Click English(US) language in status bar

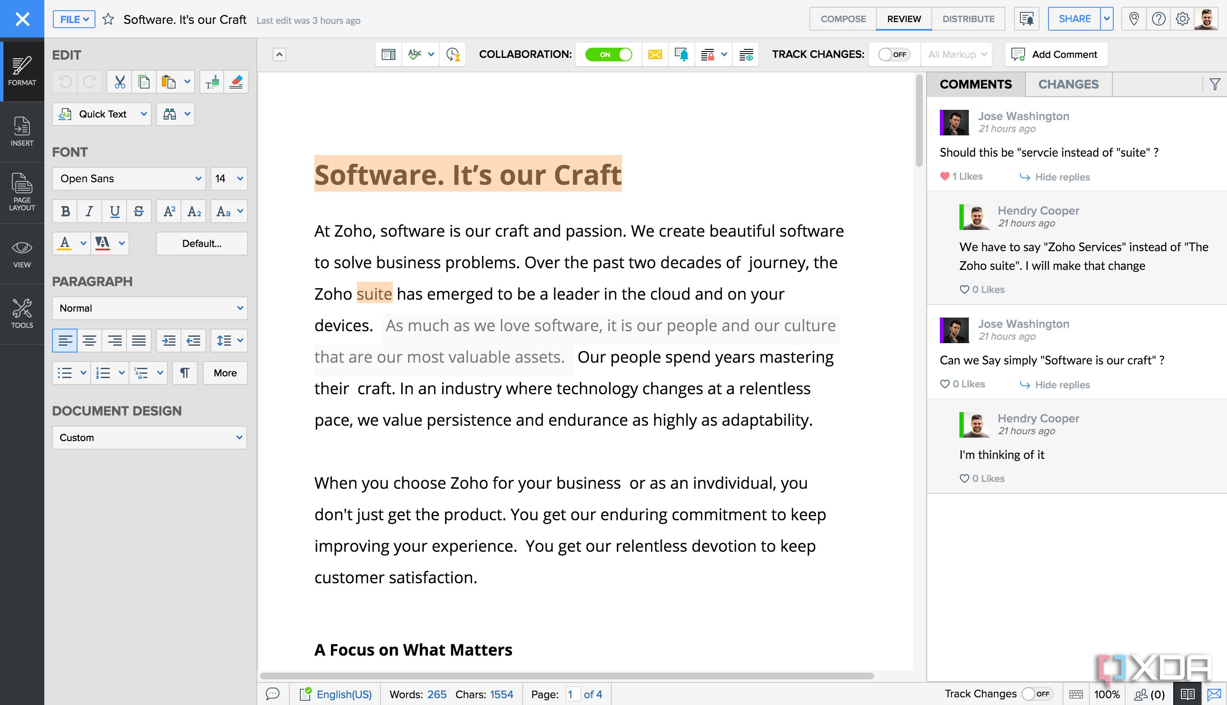pyautogui.click(x=344, y=694)
